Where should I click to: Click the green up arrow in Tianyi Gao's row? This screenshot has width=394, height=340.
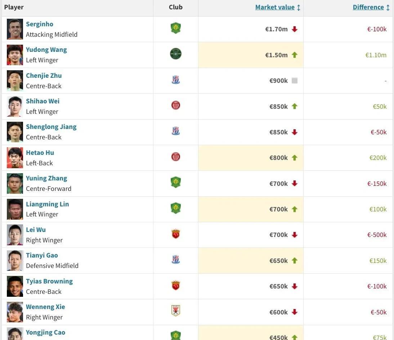pos(295,261)
